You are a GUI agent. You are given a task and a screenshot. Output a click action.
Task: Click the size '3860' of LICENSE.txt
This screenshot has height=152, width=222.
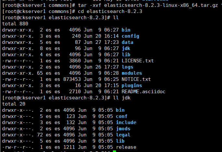coord(75,61)
